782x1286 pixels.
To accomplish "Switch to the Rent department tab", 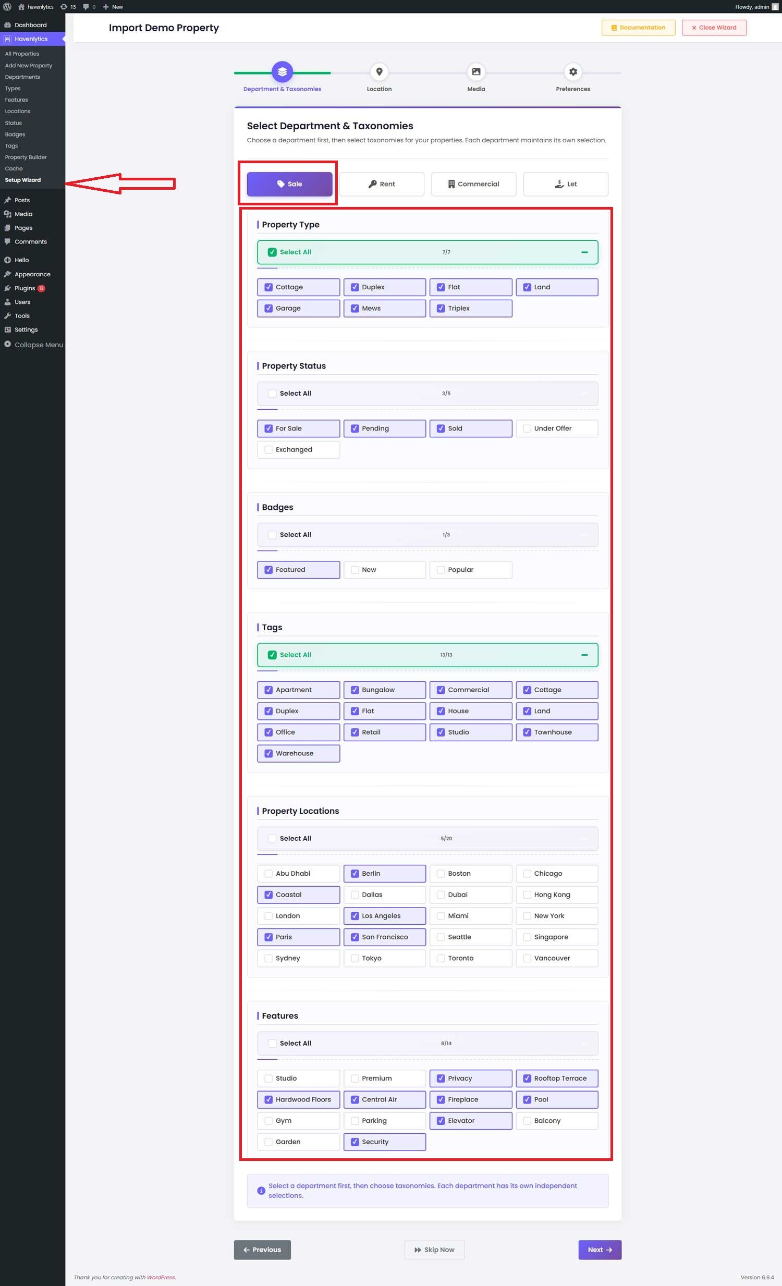I will (x=382, y=183).
